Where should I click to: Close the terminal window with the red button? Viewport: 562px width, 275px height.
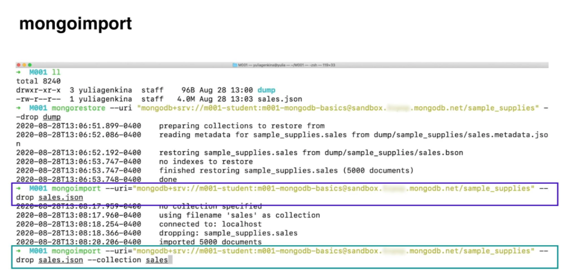[x=18, y=65]
